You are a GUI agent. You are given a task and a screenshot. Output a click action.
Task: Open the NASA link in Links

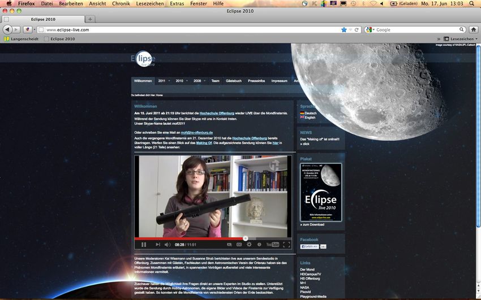coord(304,288)
